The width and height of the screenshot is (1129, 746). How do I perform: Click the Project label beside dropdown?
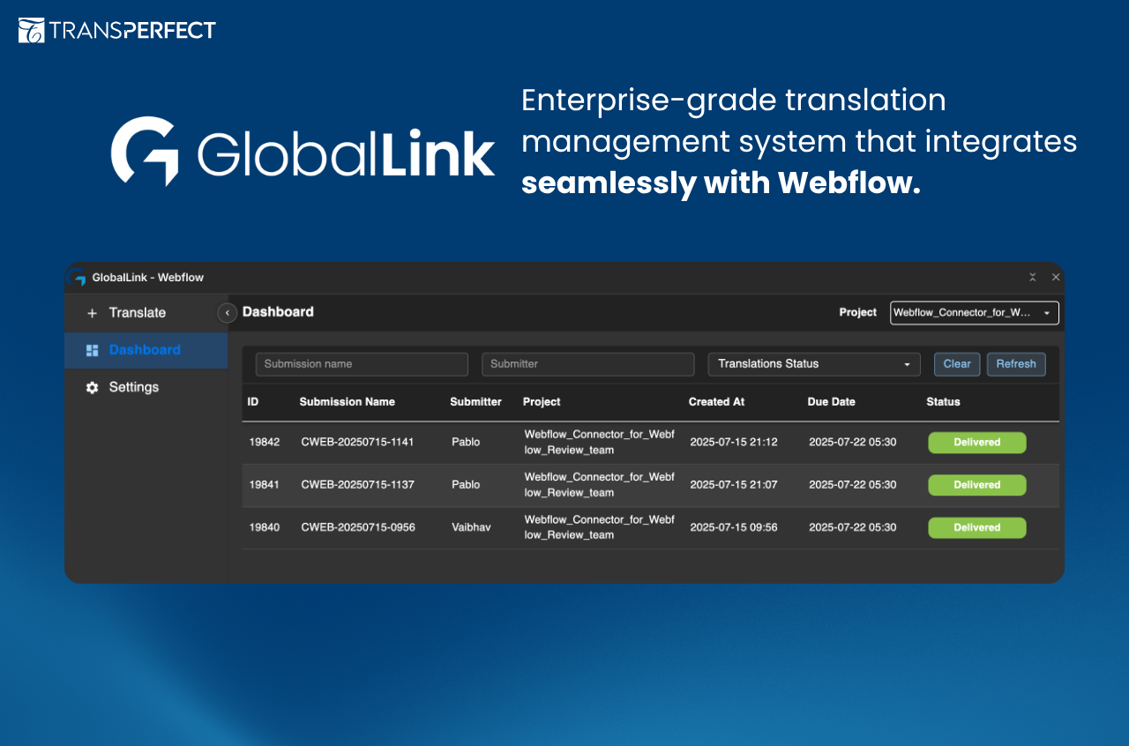pos(858,312)
